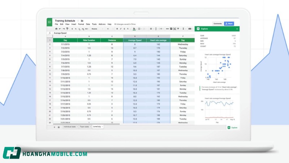Click the Explore button at bottom right
The image size is (289, 163).
pyautogui.click(x=233, y=128)
